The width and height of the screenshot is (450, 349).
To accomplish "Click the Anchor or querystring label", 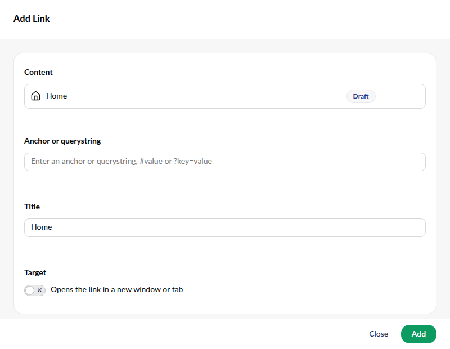I will coord(62,141).
